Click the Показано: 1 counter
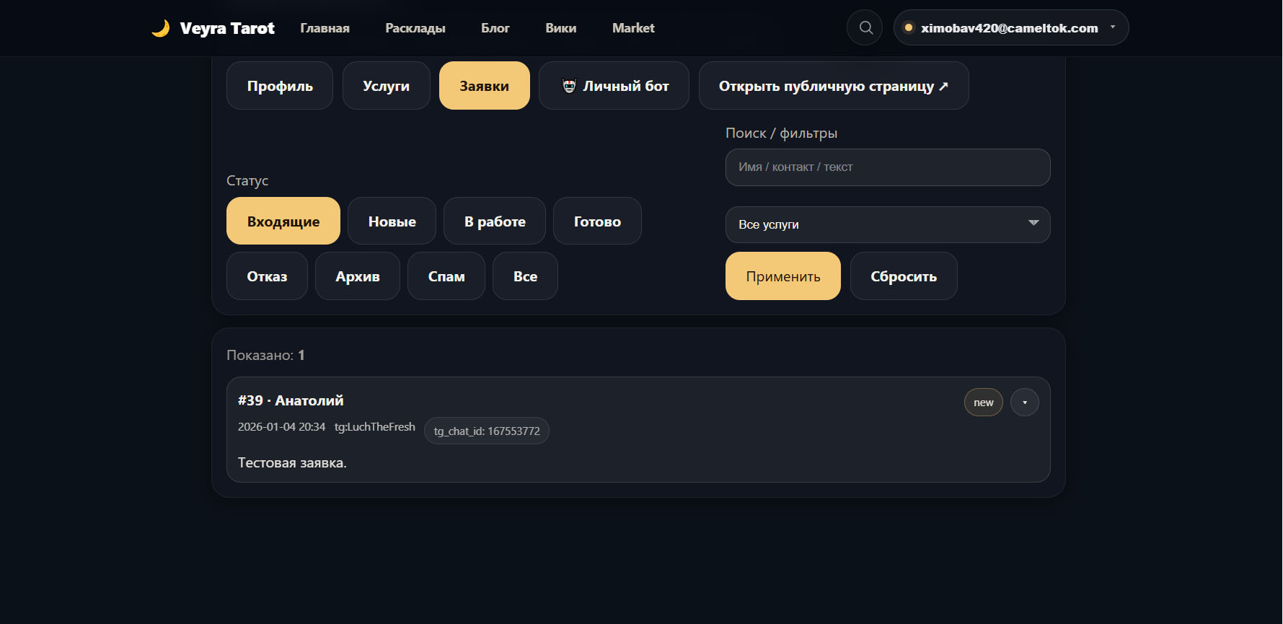The width and height of the screenshot is (1283, 624). 265,356
